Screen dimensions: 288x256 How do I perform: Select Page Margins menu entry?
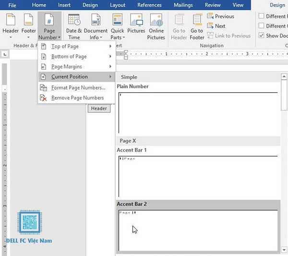pos(77,67)
